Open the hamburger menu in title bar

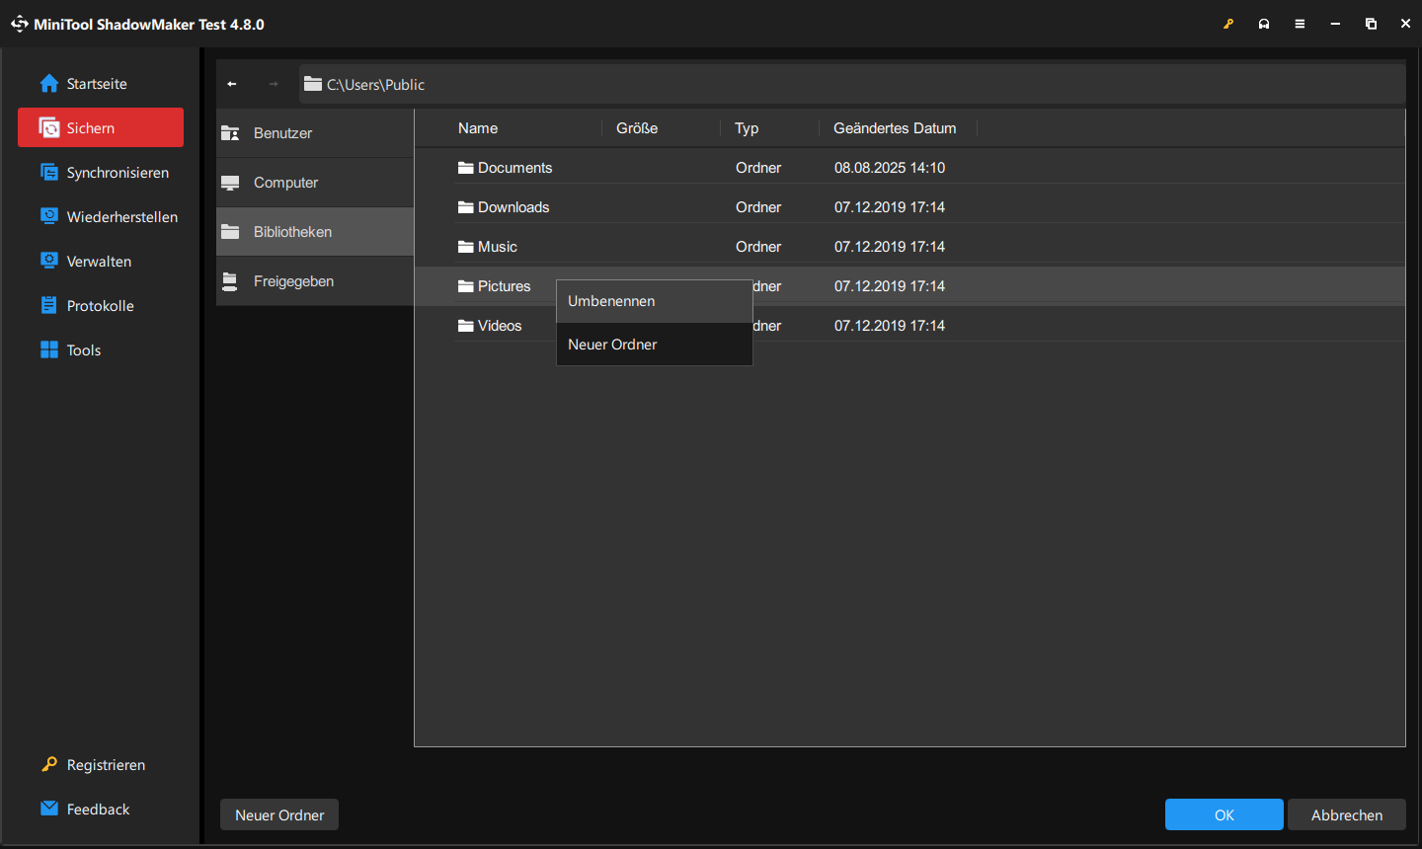point(1300,24)
